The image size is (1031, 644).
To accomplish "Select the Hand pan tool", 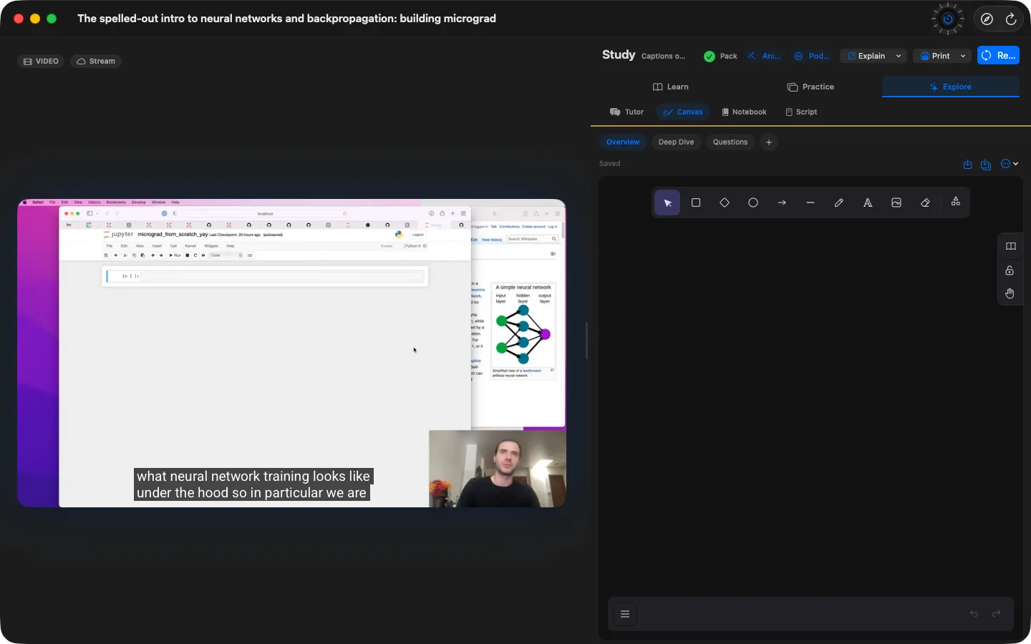I will click(1010, 293).
